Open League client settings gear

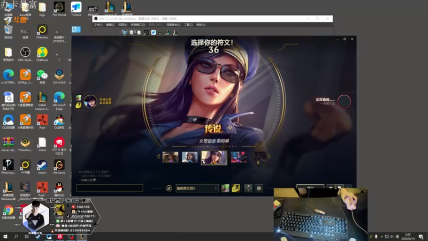[x=345, y=39]
